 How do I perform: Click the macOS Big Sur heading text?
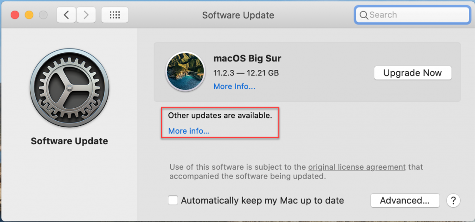[x=247, y=58]
